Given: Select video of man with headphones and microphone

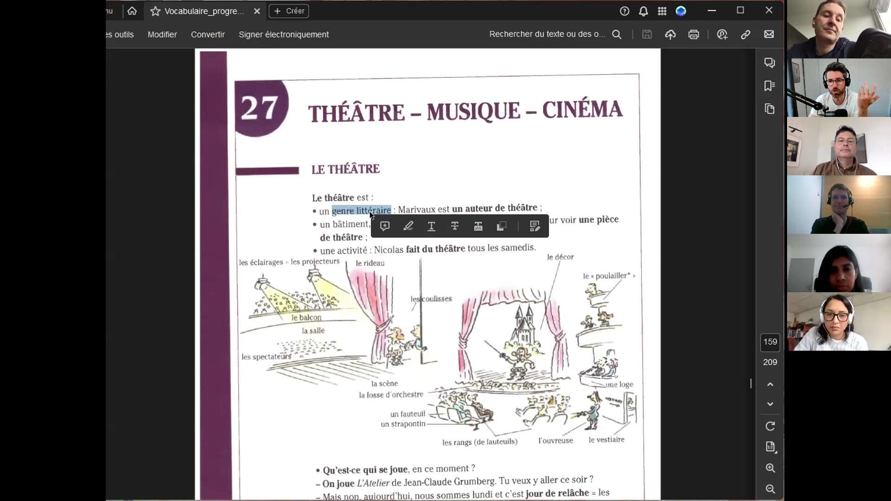Looking at the screenshot, I should (839, 88).
